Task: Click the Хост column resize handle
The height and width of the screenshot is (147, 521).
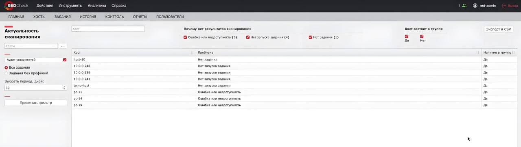Action: tap(192, 53)
